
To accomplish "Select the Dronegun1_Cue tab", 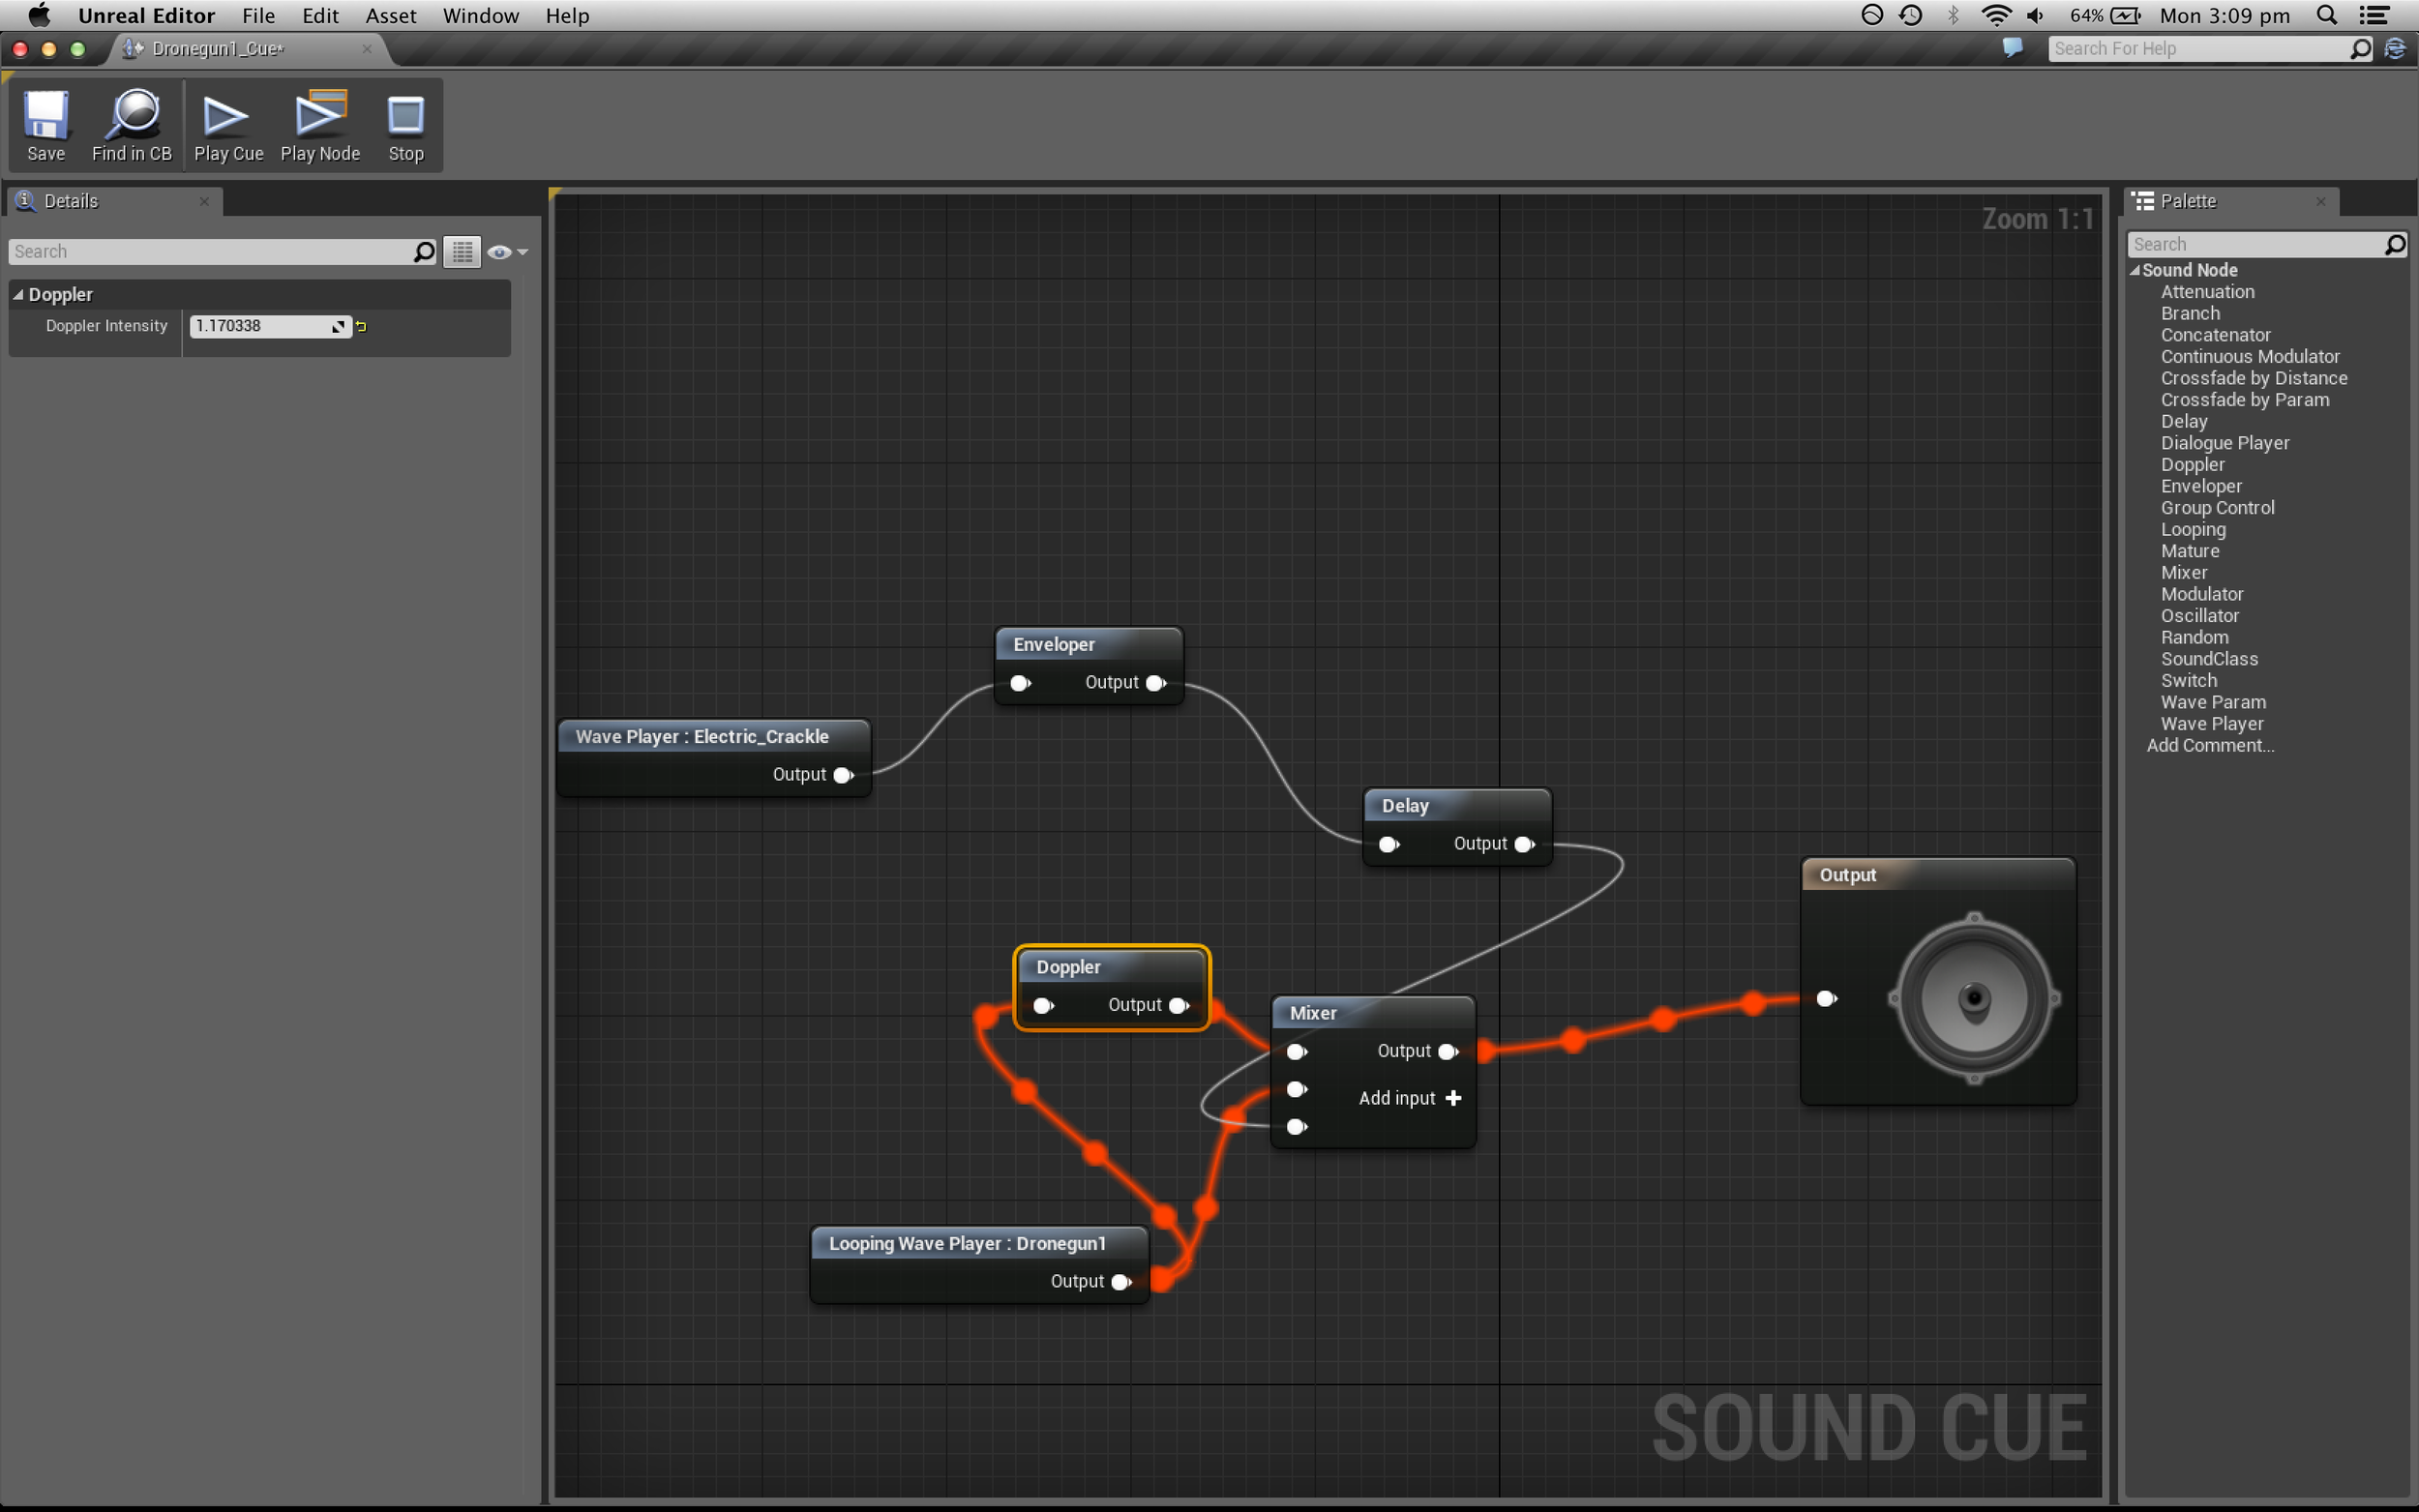I will click(218, 48).
